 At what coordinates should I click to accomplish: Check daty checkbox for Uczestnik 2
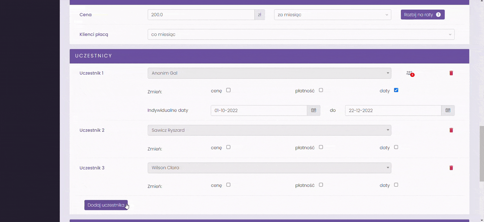tap(396, 147)
